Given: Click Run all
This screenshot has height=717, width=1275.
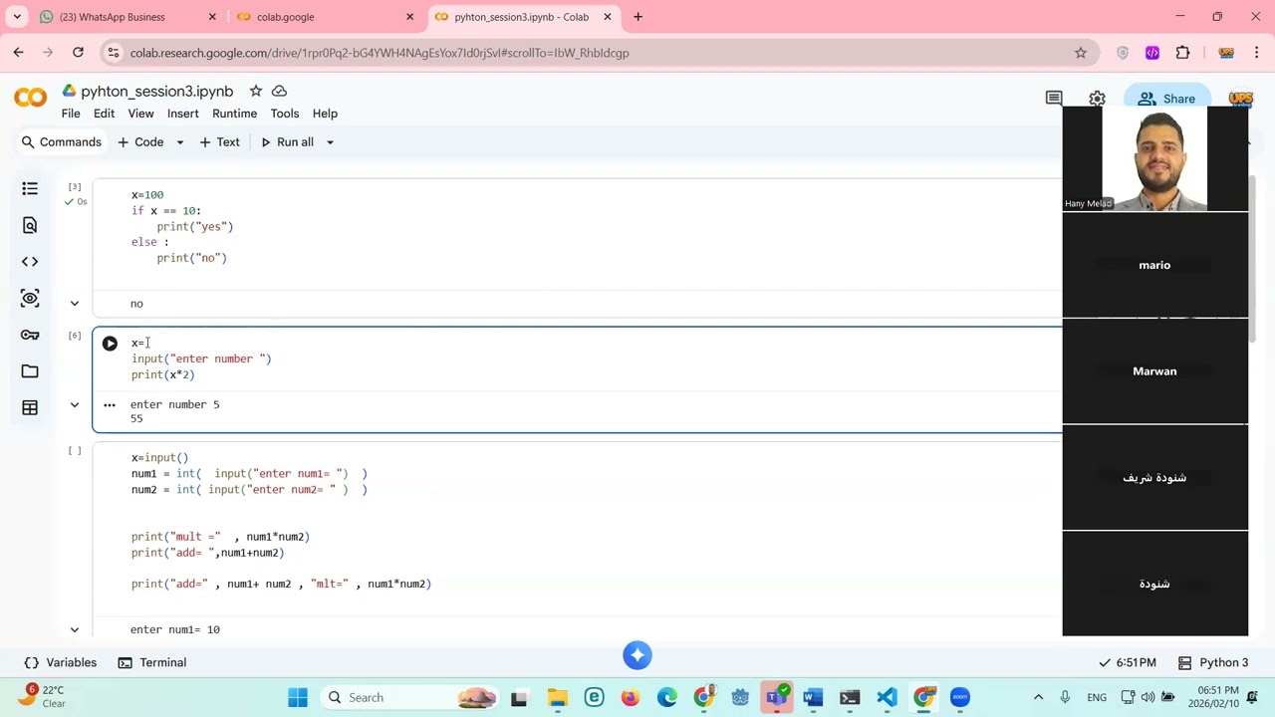Looking at the screenshot, I should point(288,142).
